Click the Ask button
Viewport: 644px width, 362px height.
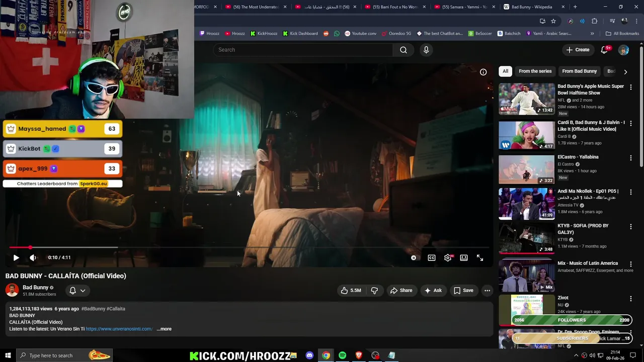(433, 290)
